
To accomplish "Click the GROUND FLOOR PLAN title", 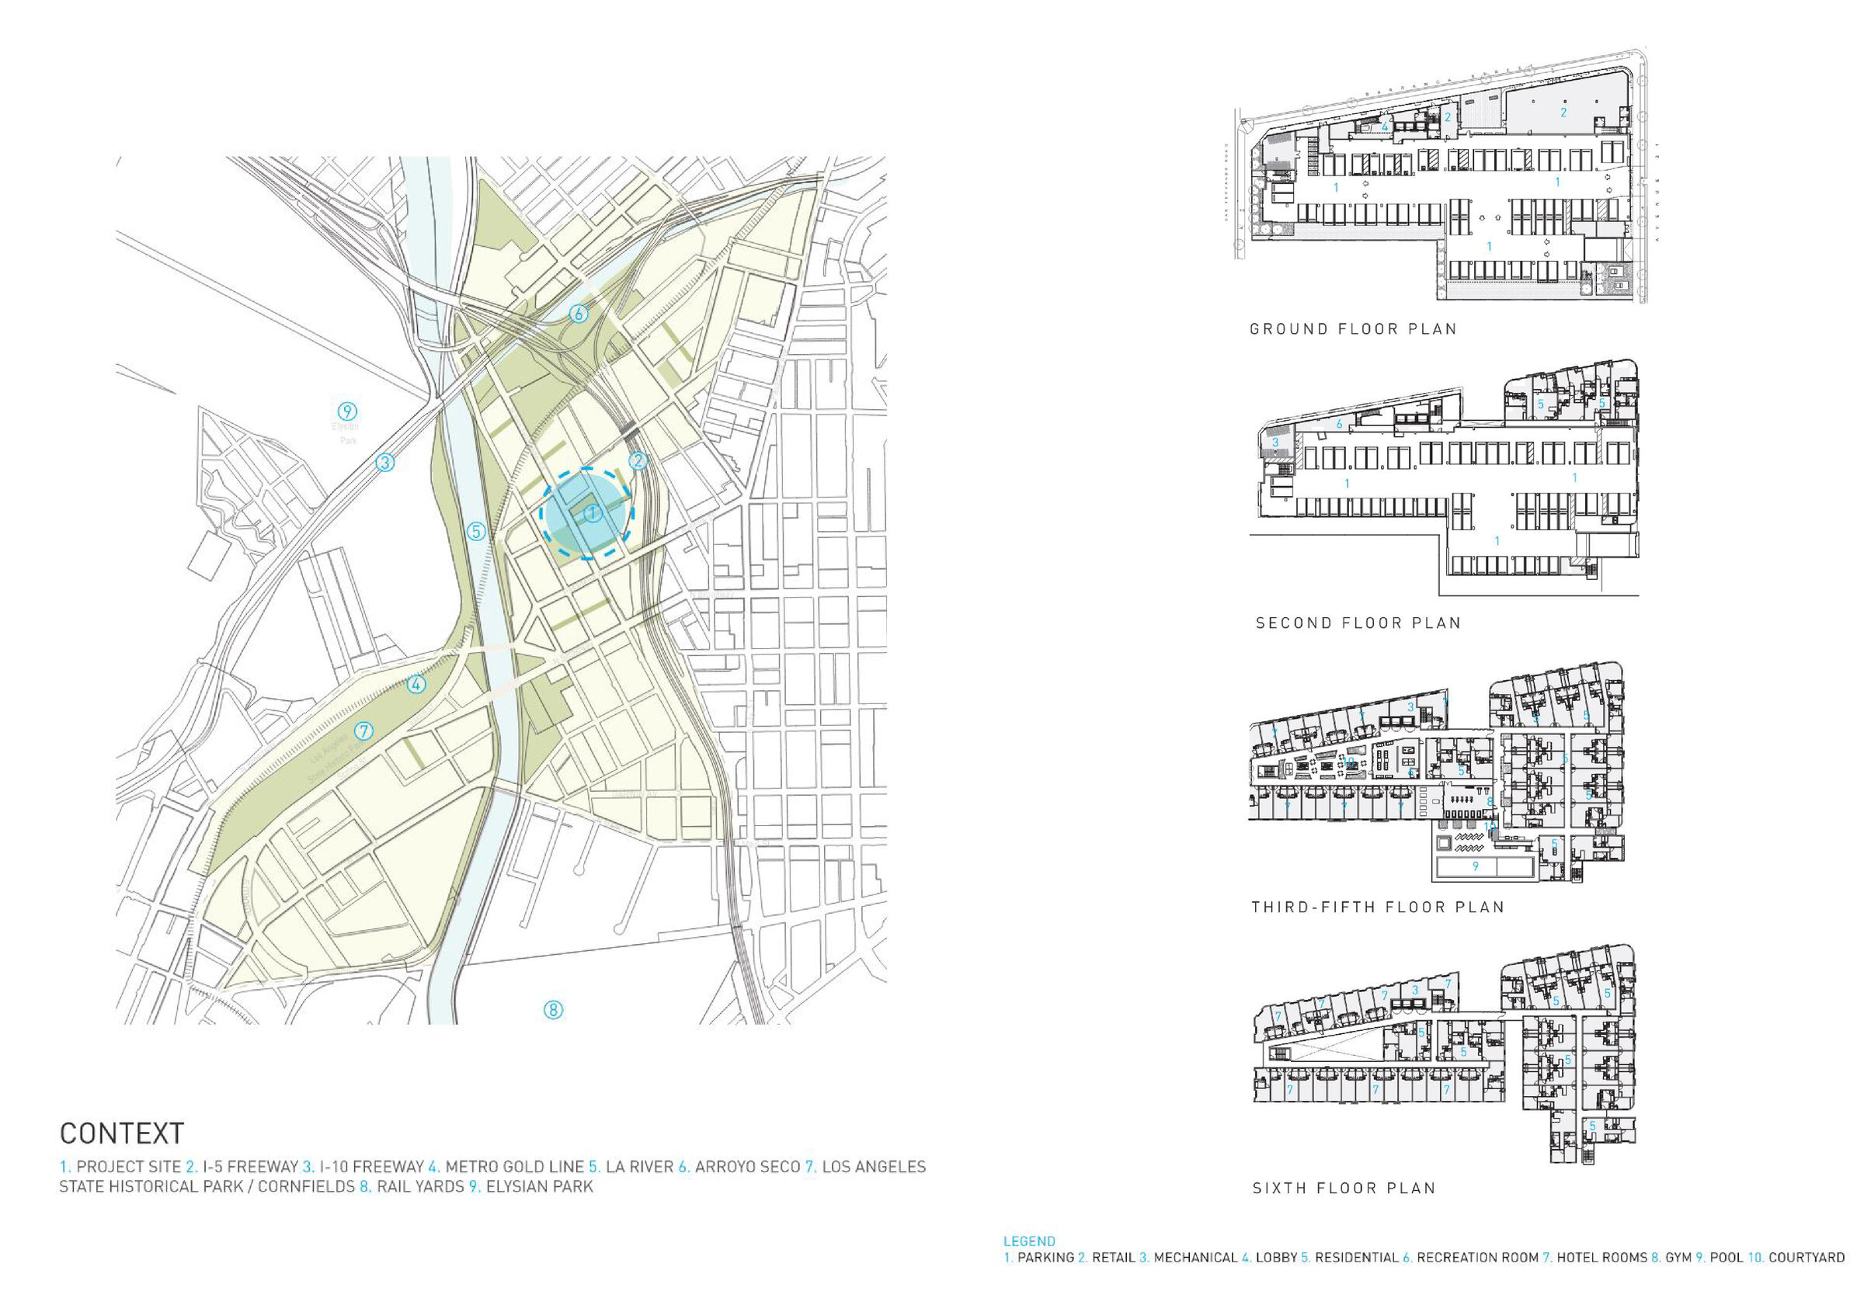I will tap(1354, 329).
